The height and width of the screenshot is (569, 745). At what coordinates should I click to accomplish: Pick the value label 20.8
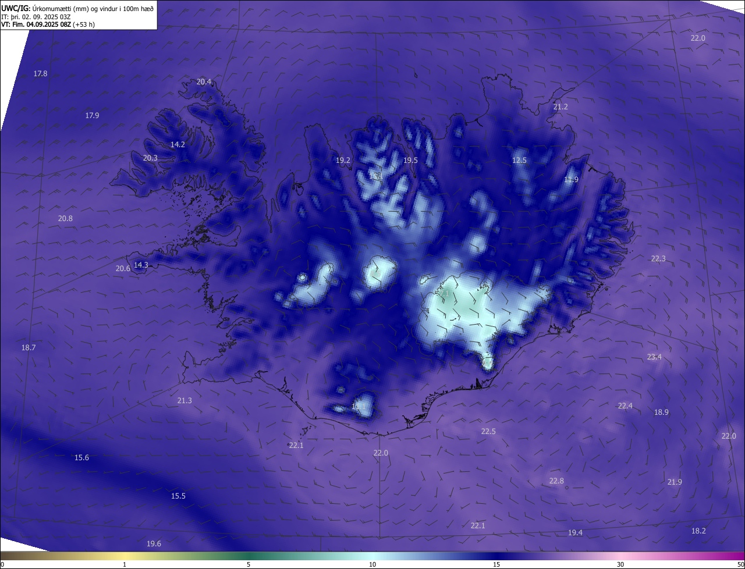(x=66, y=219)
